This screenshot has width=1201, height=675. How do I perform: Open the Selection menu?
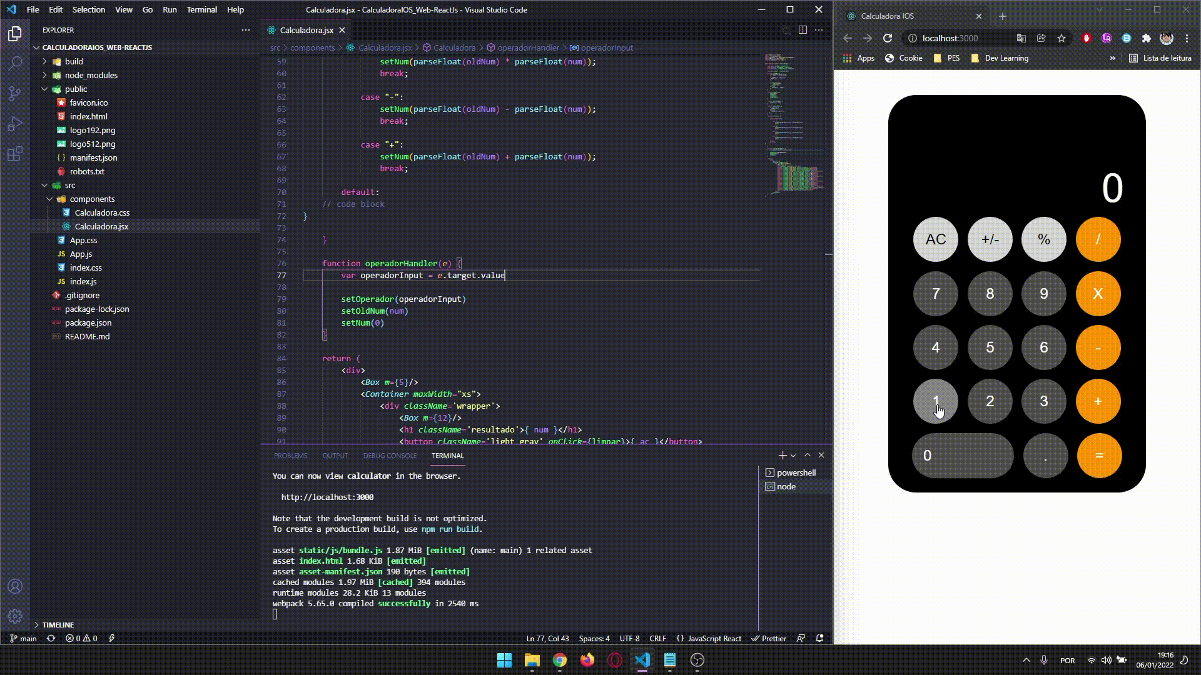(88, 9)
